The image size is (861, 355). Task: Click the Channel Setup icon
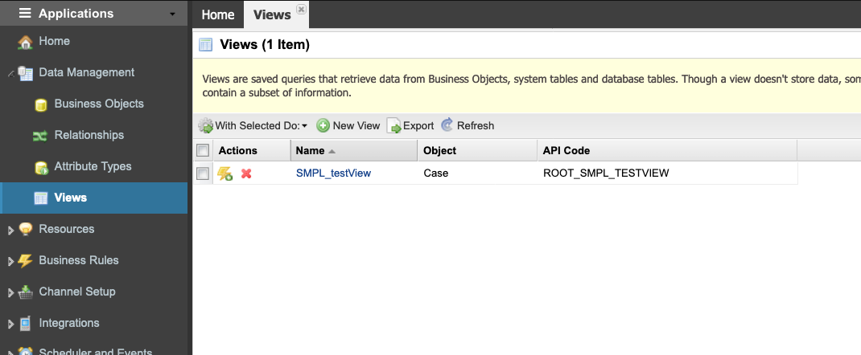pyautogui.click(x=25, y=292)
